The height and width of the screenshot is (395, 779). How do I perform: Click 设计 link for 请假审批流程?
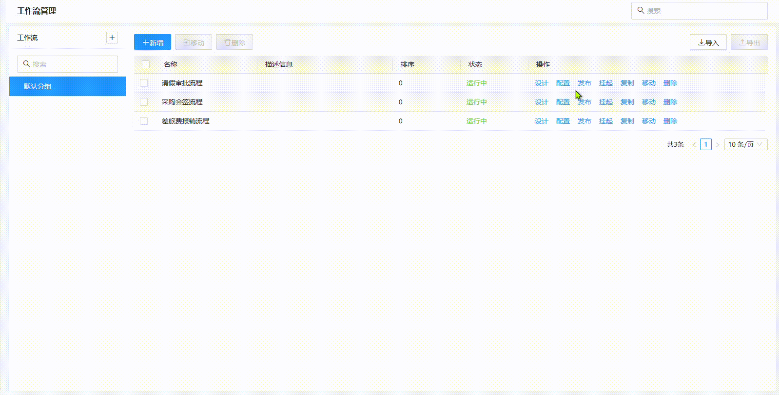coord(541,83)
